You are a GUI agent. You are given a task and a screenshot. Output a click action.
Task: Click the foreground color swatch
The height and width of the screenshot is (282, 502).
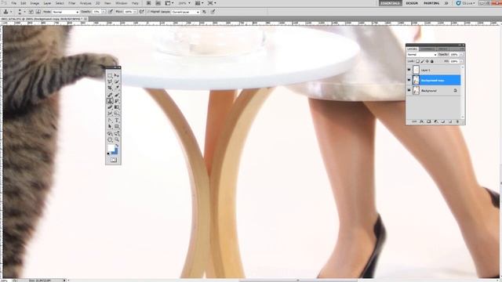pos(111,148)
